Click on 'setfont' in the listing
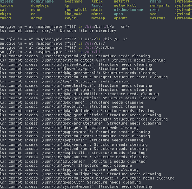The height and width of the screenshot is (189, 192). (157, 18)
